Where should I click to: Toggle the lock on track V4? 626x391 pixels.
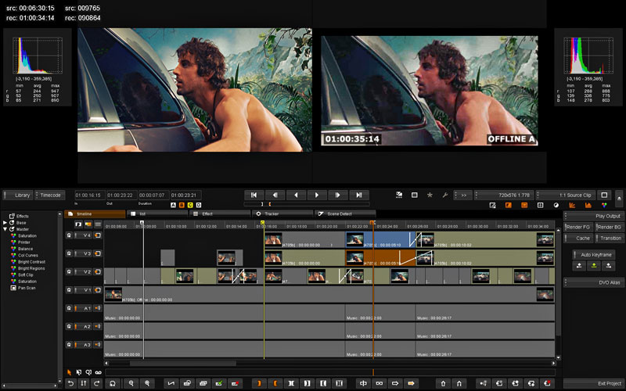(69, 235)
